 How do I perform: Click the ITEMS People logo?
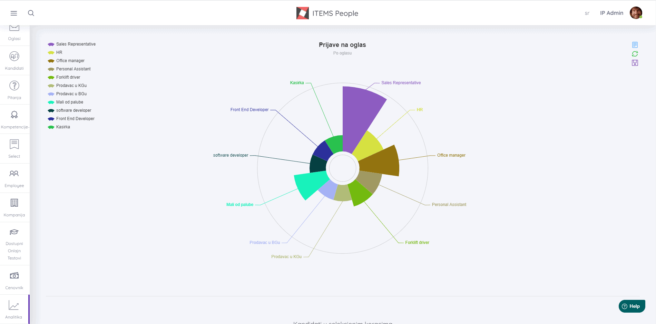tap(327, 13)
